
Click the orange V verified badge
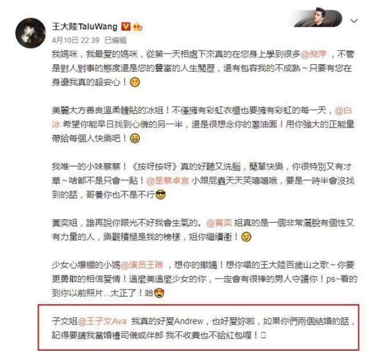[x=126, y=26]
